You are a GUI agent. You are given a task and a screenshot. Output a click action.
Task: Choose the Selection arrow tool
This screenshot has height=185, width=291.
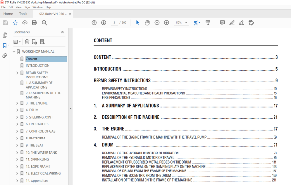(138, 23)
